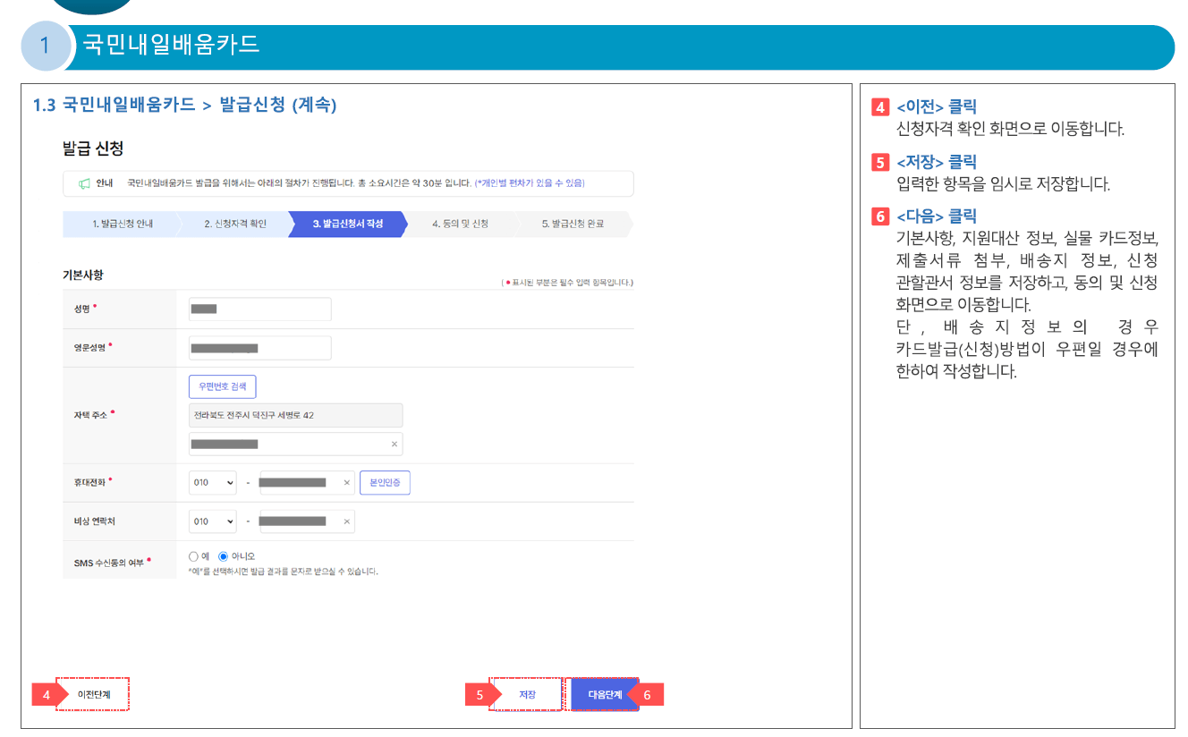The width and height of the screenshot is (1188, 737).
Task: Click the 휴대전화 number input field
Action: pos(307,483)
